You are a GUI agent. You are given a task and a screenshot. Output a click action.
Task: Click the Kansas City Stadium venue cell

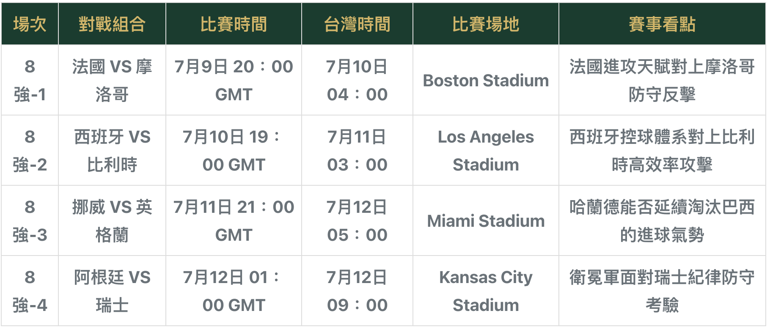pos(486,291)
